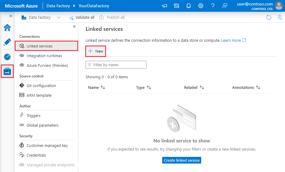Screen dimensions: 285x172
Task: Click the Data Factory breadcrumb
Action: [58, 6]
